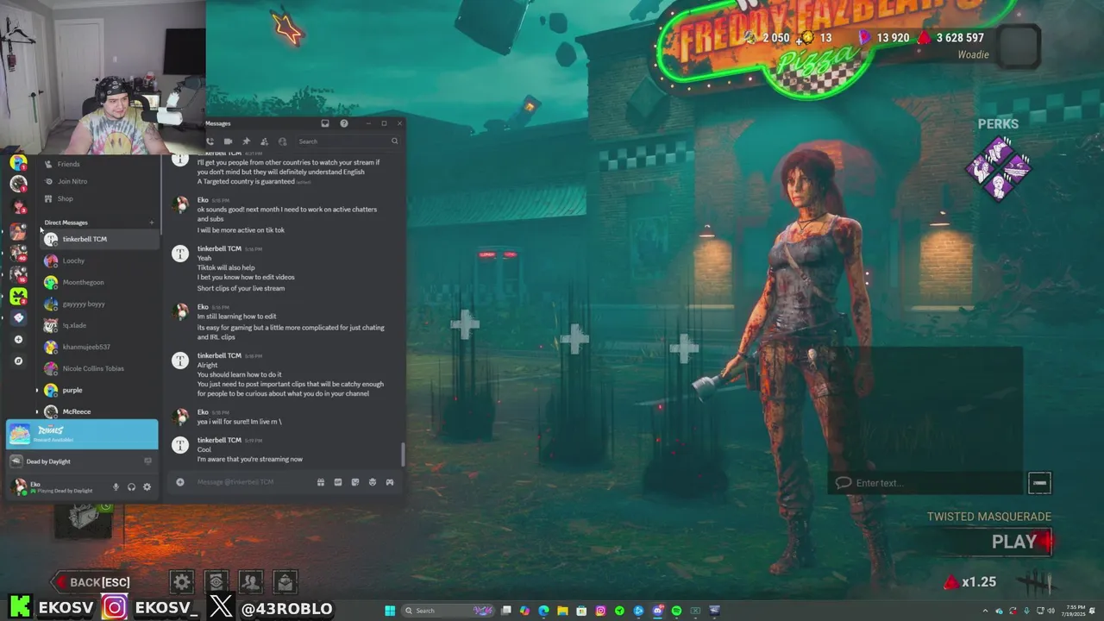Image resolution: width=1104 pixels, height=621 pixels.
Task: Click the PLAY button in game lobby
Action: (x=1014, y=542)
